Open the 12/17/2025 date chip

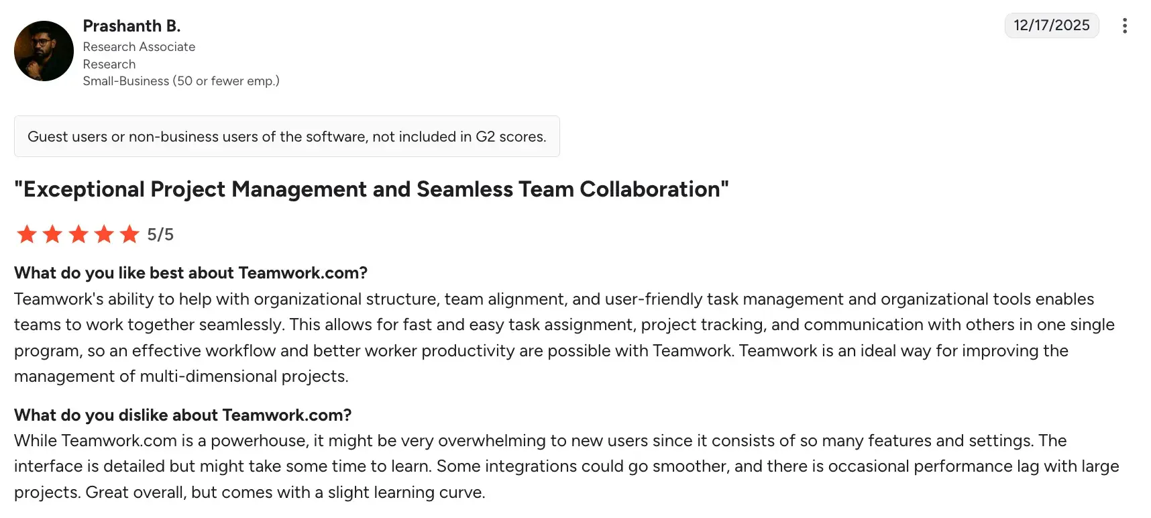click(1051, 25)
